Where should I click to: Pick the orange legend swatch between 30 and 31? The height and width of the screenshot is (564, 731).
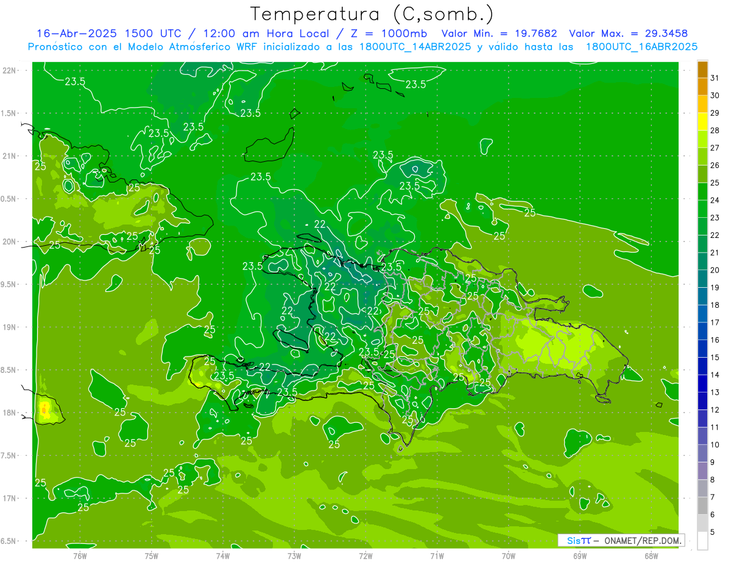point(702,87)
